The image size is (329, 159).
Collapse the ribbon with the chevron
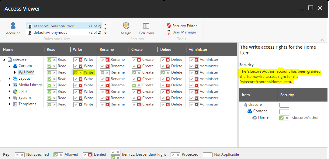point(322,40)
